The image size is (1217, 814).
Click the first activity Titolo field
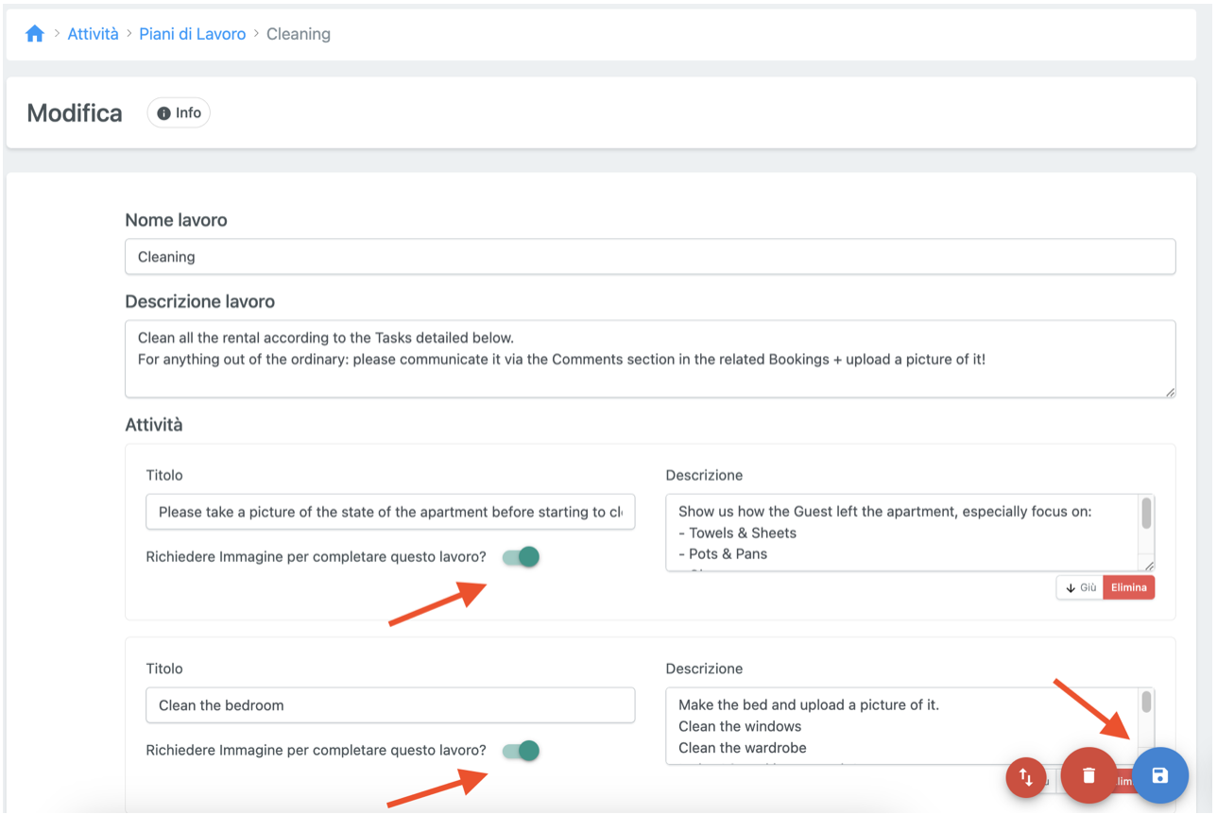tap(390, 512)
